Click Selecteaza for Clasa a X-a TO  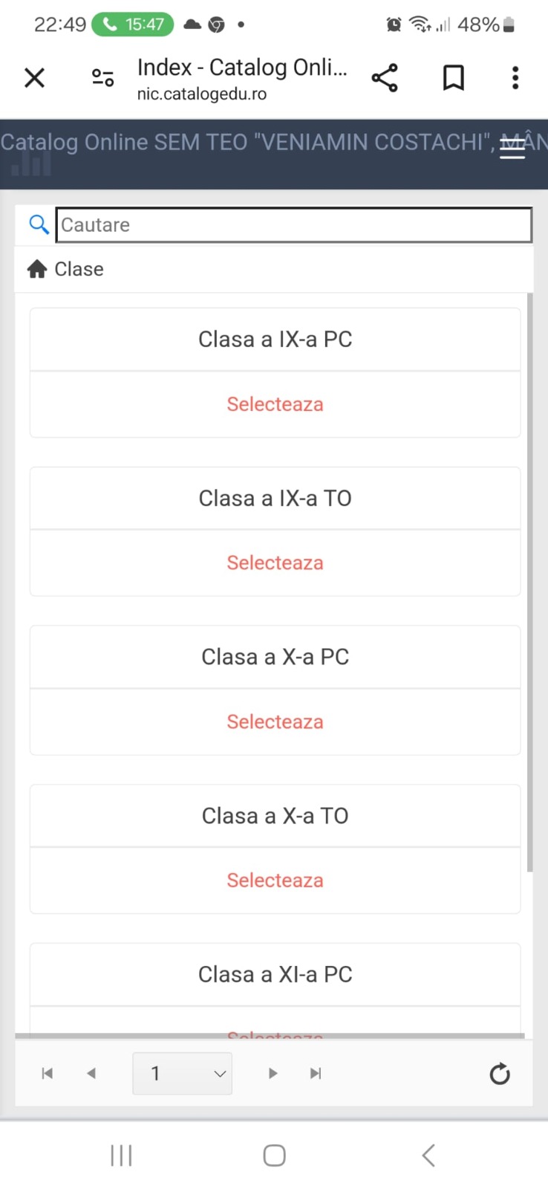275,881
